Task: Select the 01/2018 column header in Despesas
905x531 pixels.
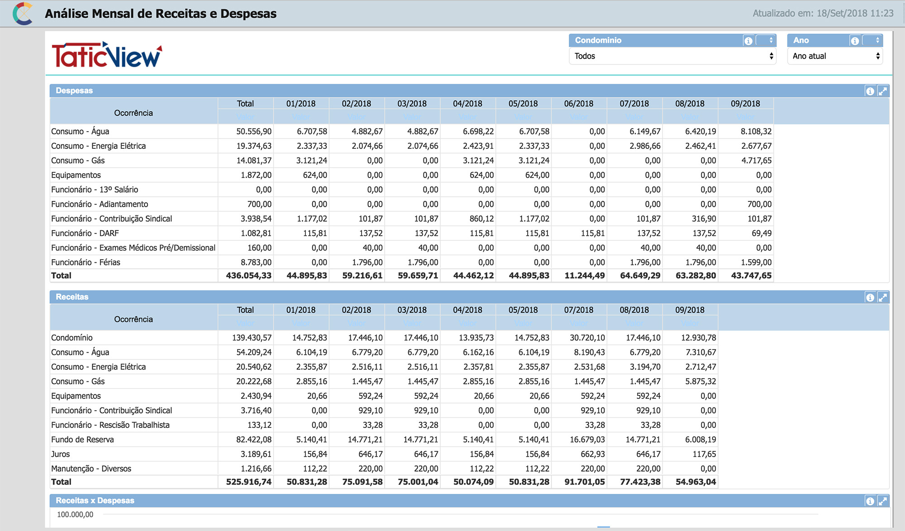Action: [x=301, y=104]
